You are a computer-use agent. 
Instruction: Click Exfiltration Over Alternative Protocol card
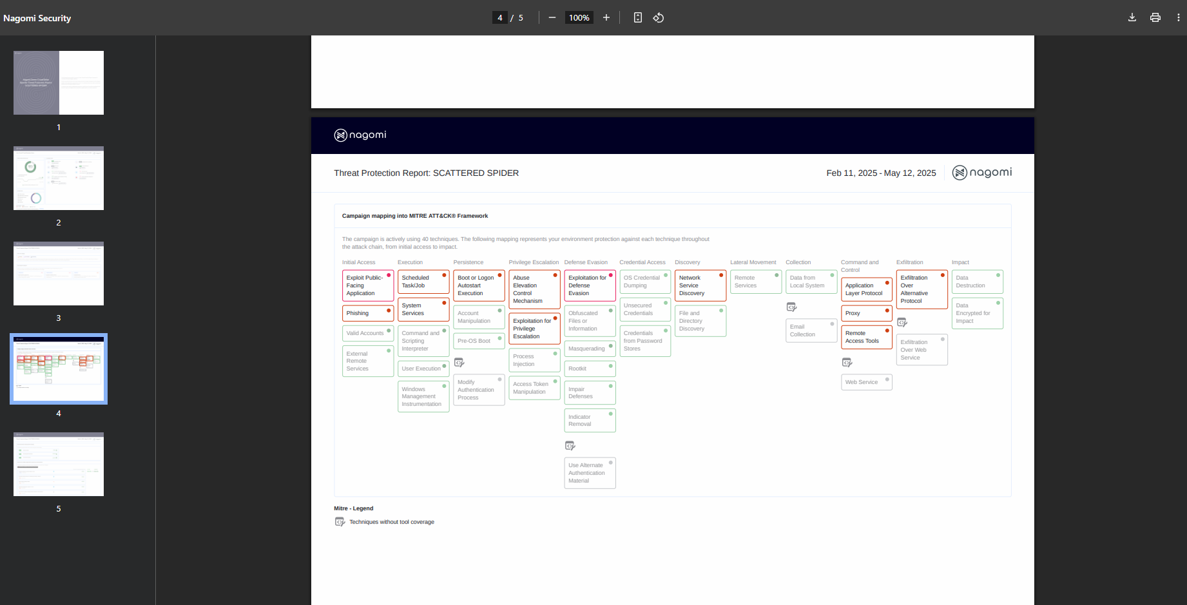[922, 289]
